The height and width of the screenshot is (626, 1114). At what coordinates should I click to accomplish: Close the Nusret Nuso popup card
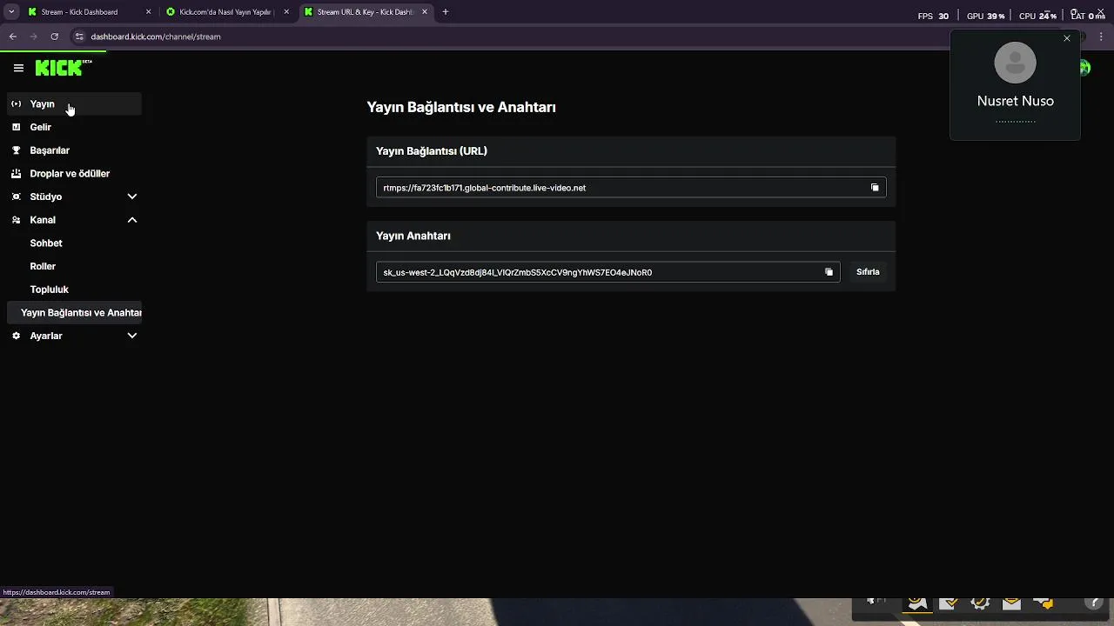[1067, 38]
